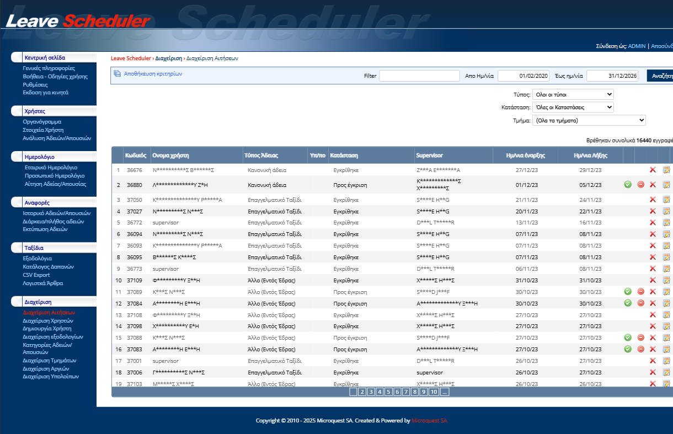Reject pending request with code 37088

click(x=640, y=337)
